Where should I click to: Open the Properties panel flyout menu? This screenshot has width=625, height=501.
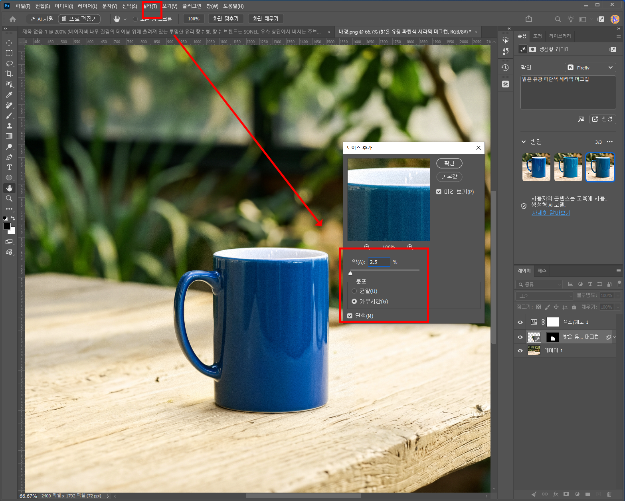(x=619, y=36)
